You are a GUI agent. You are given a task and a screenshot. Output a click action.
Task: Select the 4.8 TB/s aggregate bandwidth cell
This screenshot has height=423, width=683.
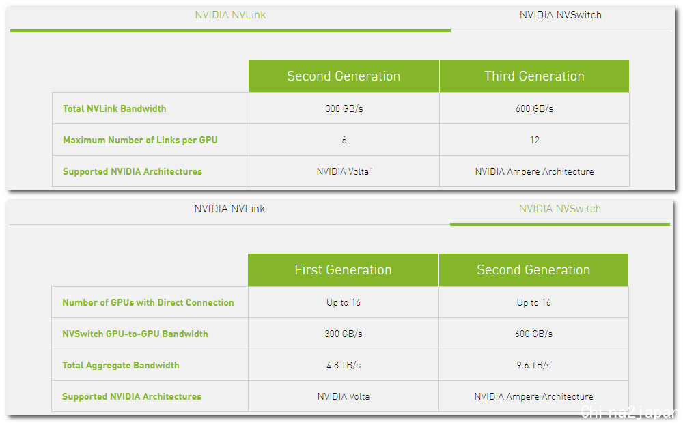[x=344, y=365]
